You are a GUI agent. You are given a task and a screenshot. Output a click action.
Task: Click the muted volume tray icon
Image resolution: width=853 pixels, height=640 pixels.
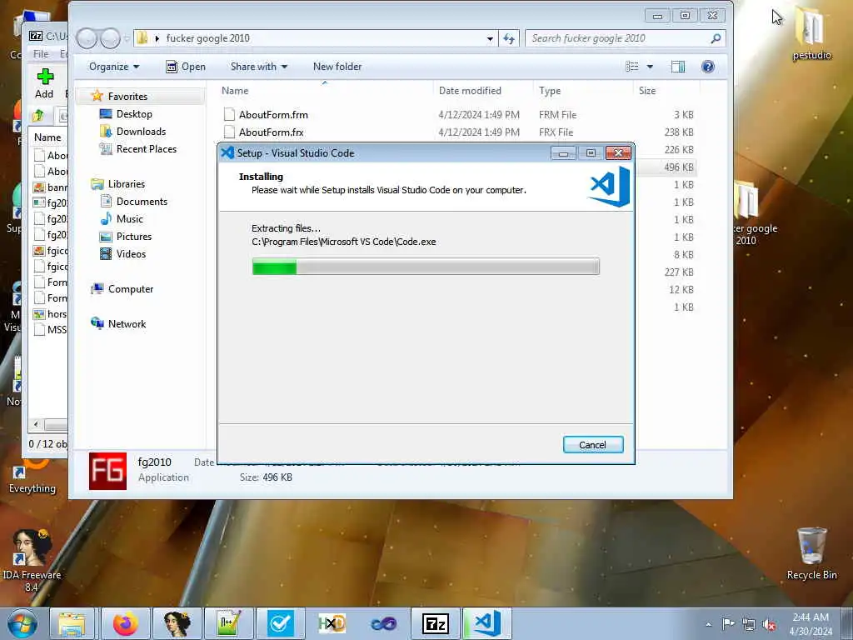point(769,624)
